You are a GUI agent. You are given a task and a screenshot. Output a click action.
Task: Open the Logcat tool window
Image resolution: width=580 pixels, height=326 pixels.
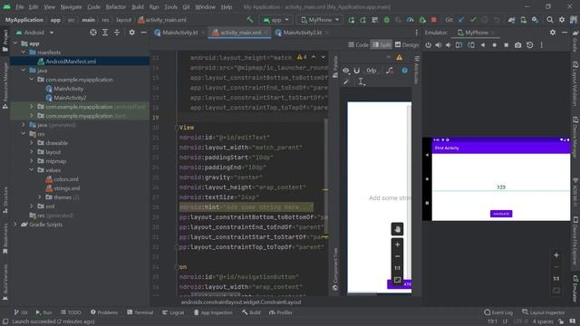173,312
